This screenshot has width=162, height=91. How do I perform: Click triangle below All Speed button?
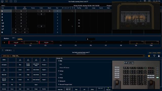click(4, 70)
